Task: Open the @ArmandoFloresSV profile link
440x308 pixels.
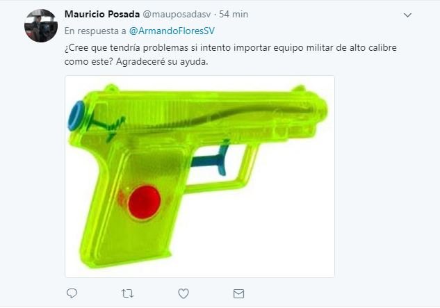Action: click(172, 31)
